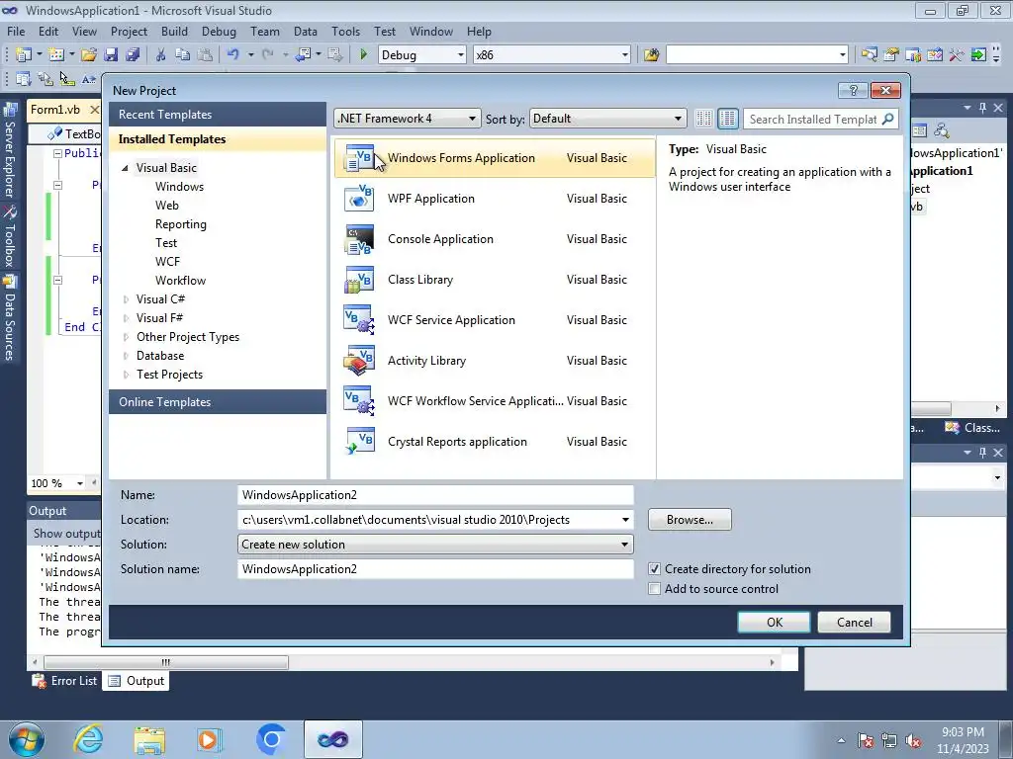Expand the Visual C# tree node
The image size is (1013, 759).
point(126,299)
